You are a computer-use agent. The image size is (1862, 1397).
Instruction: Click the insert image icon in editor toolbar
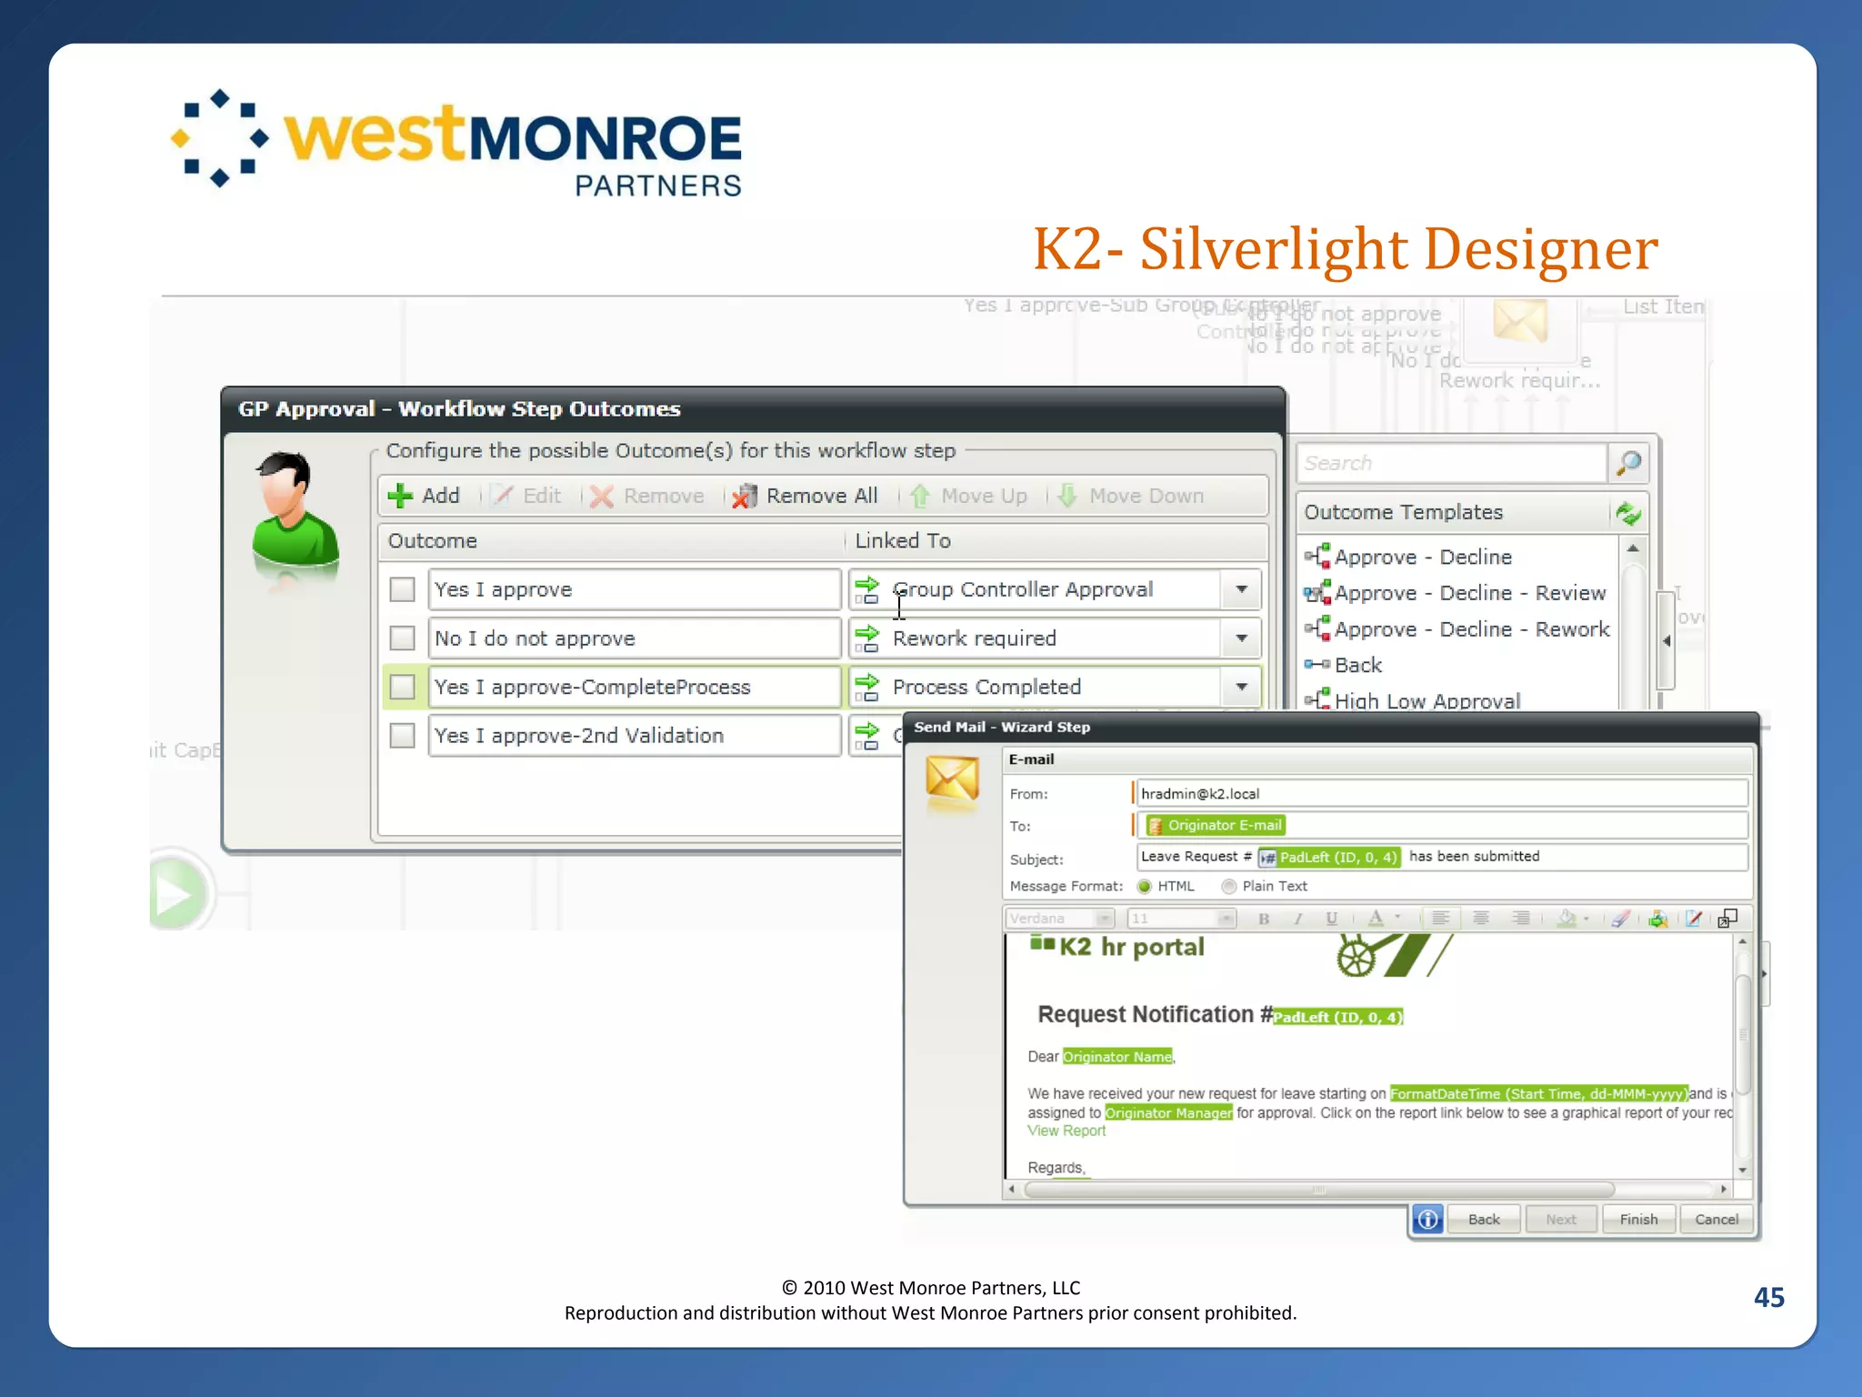pos(1658,919)
